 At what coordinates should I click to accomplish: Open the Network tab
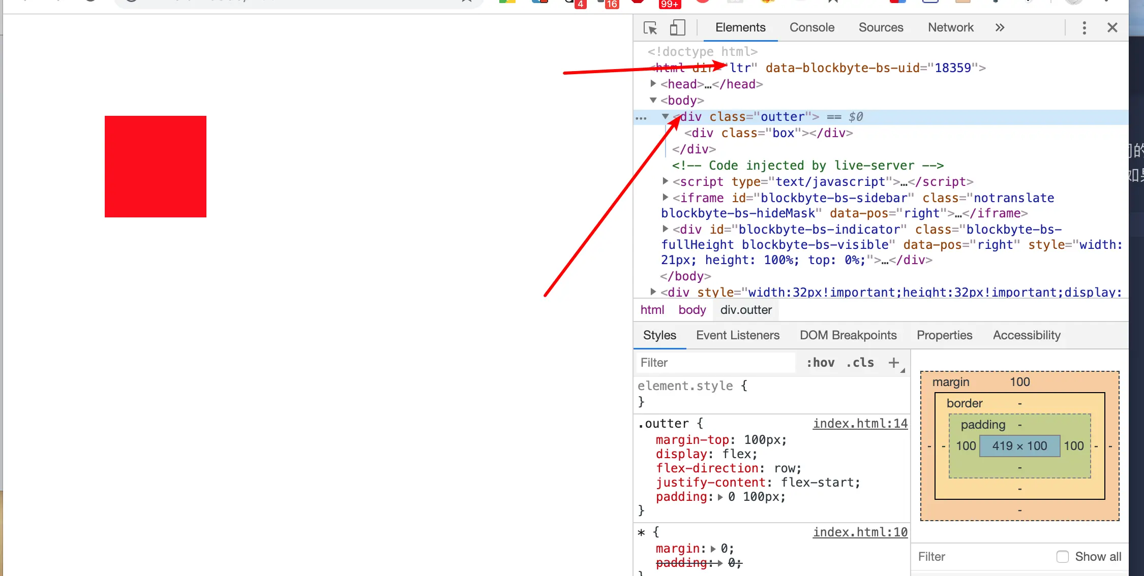950,28
